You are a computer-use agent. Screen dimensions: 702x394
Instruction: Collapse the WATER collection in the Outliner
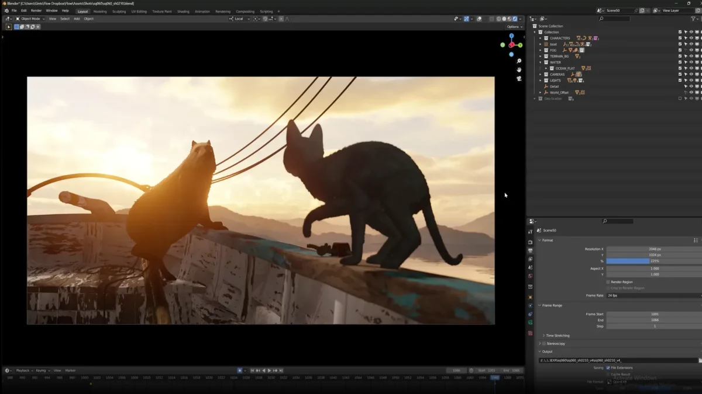(x=540, y=62)
